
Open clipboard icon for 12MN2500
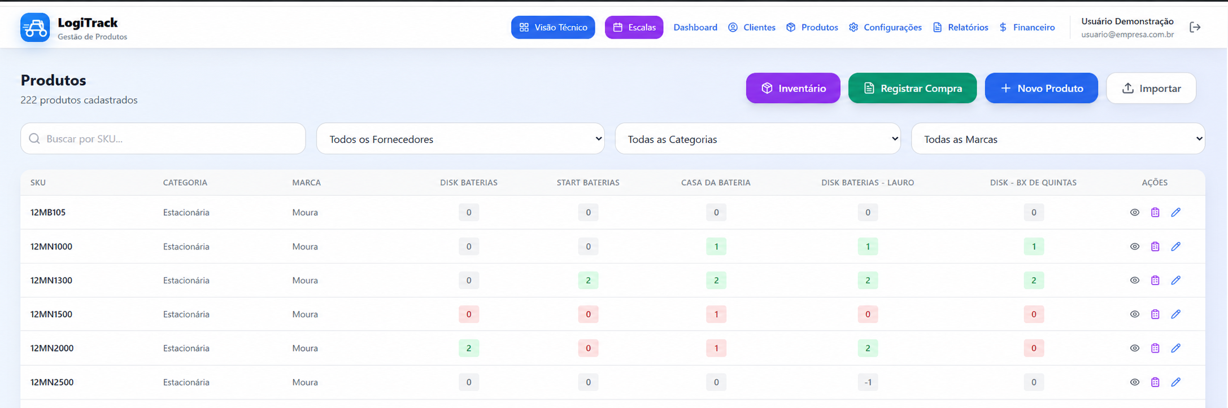pos(1155,382)
